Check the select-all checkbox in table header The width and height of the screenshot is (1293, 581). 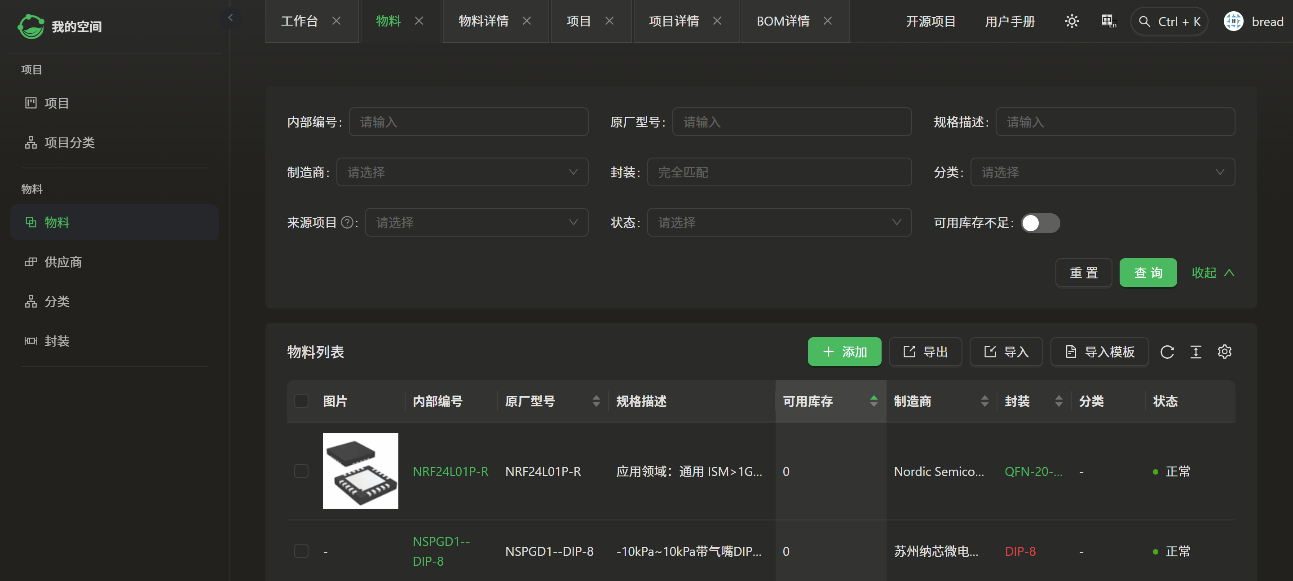(301, 401)
